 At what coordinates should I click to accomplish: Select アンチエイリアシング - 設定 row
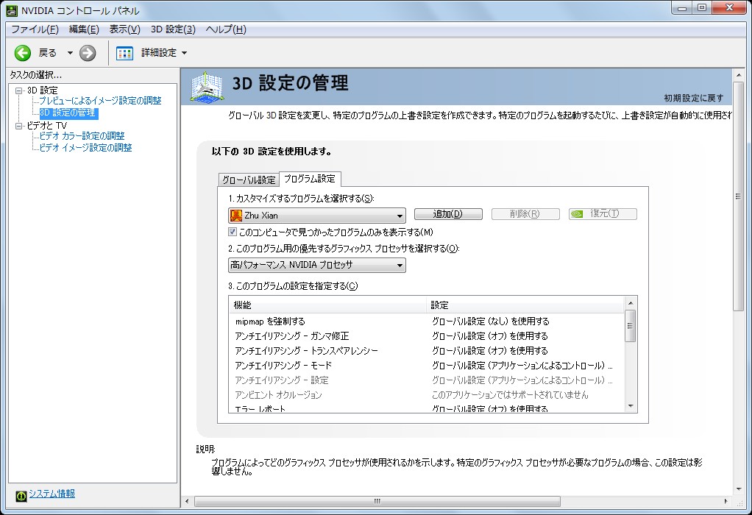tap(427, 381)
